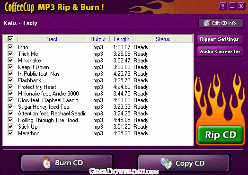Click the 4:35.22 length value
Screen dimensions: 248x175
point(122,133)
